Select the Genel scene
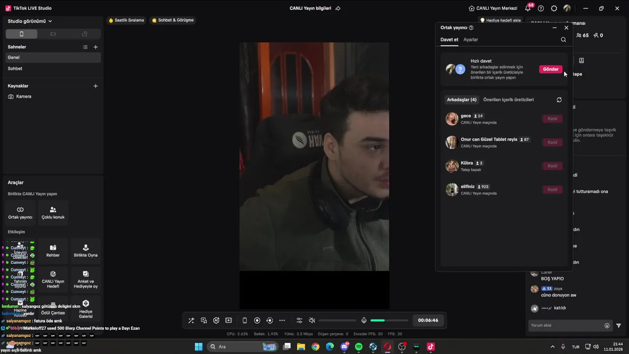Screen dimensions: 629x354 [53, 58]
